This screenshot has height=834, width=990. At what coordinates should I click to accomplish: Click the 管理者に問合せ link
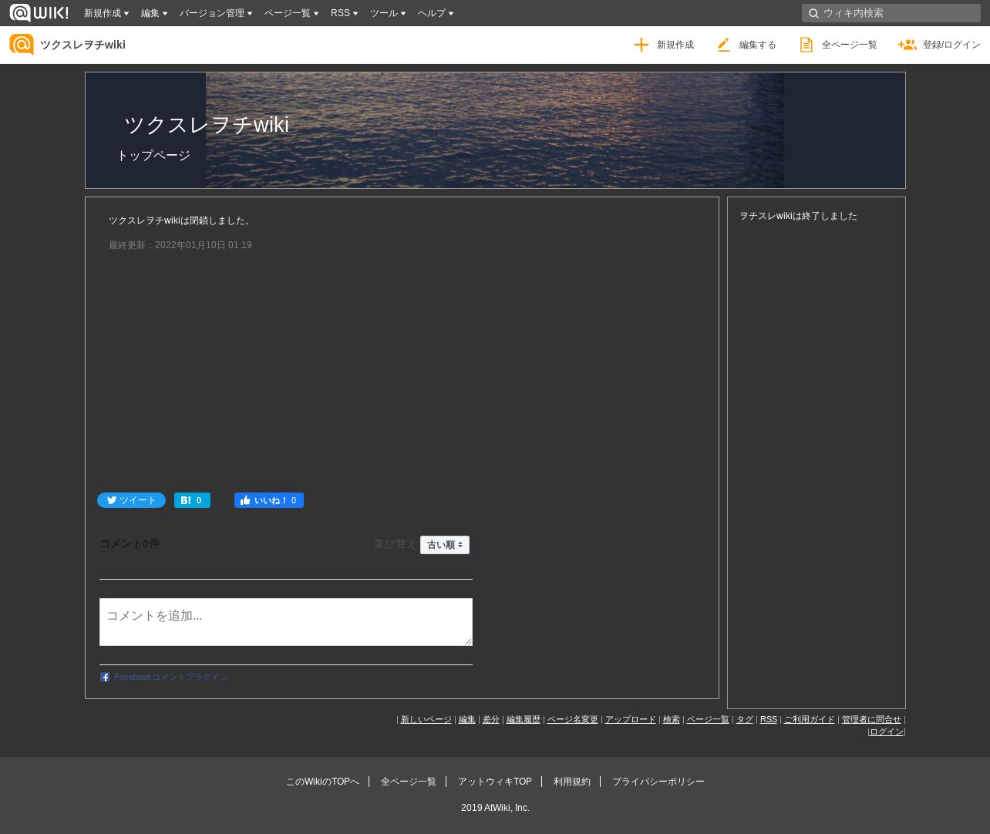click(871, 719)
